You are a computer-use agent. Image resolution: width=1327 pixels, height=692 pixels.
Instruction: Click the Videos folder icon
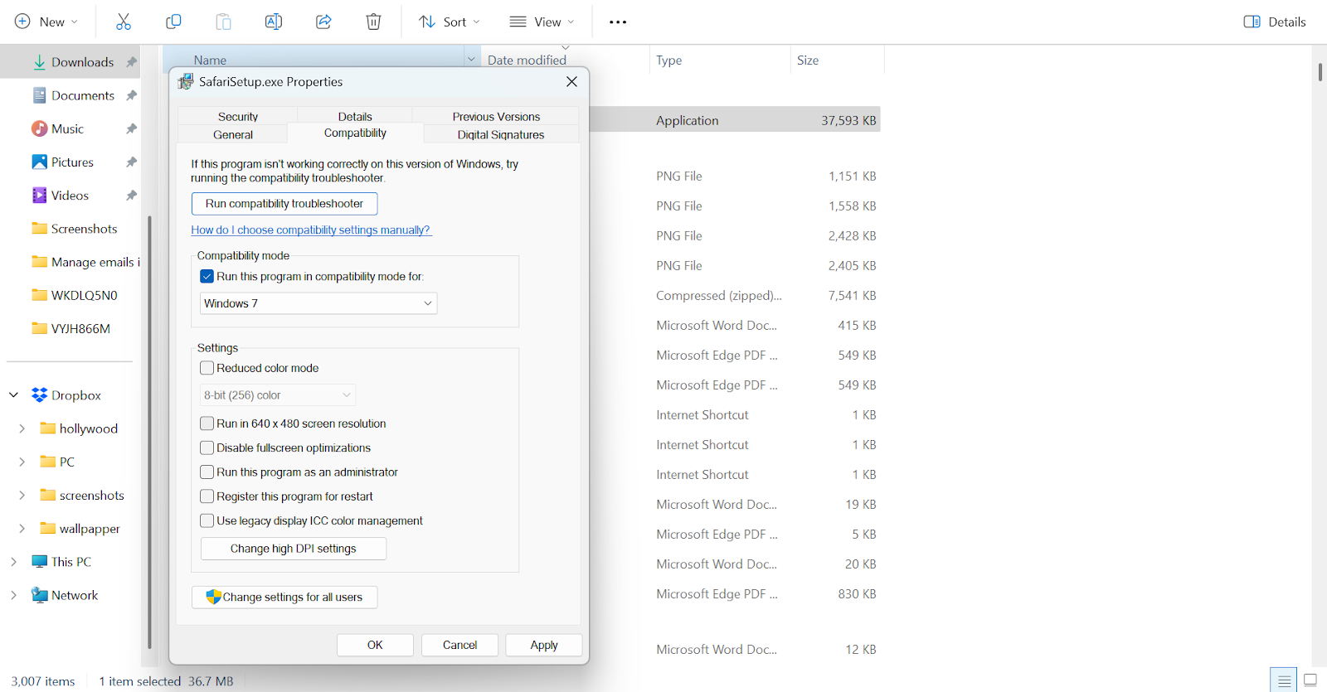tap(39, 195)
